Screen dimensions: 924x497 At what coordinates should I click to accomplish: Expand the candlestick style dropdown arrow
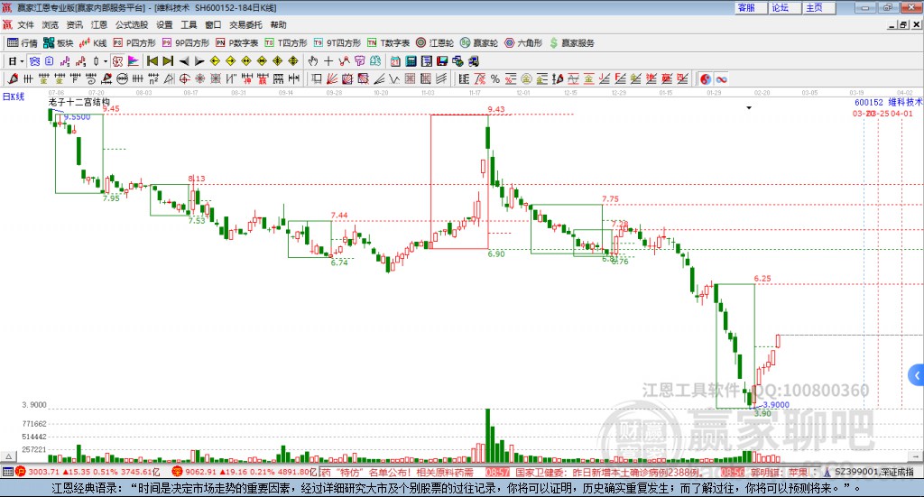106,61
